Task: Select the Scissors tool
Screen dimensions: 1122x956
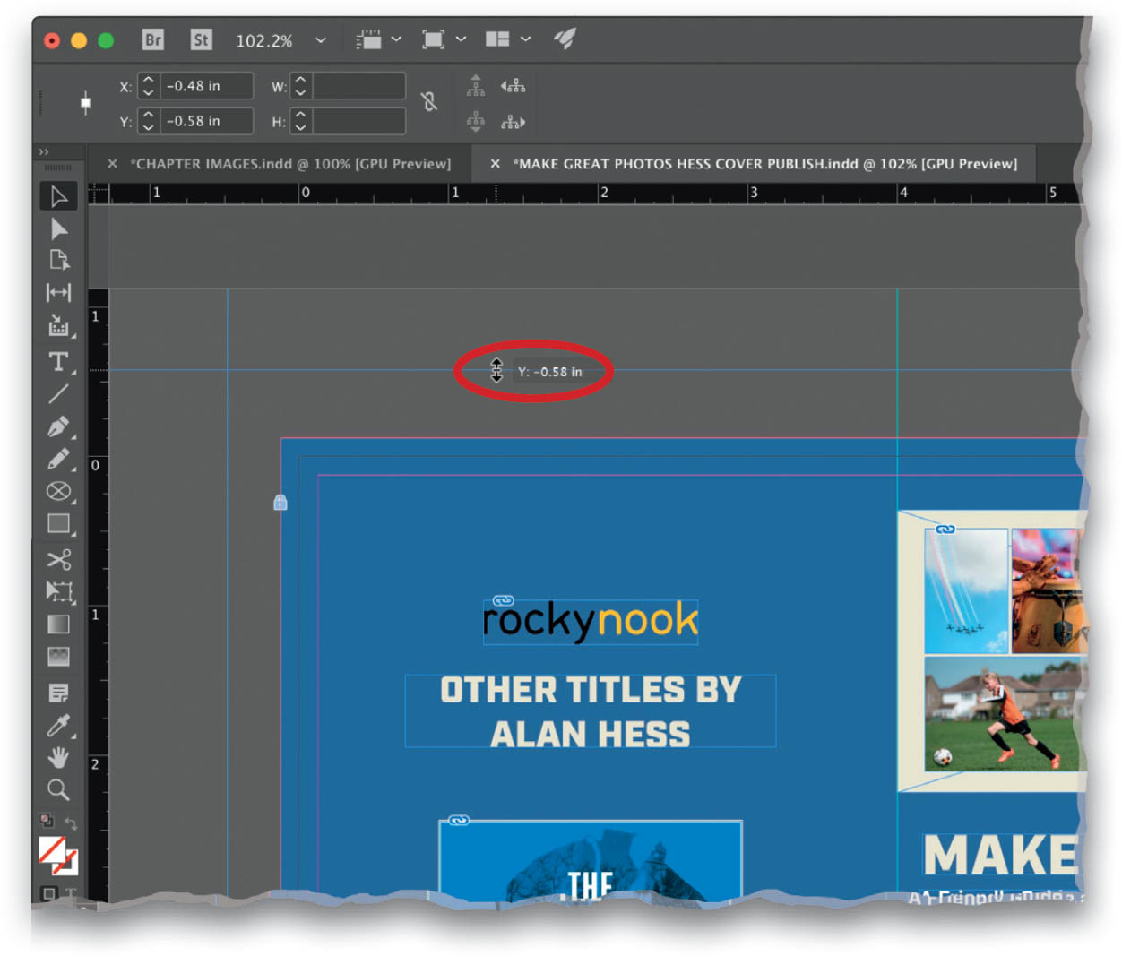Action: [x=58, y=560]
